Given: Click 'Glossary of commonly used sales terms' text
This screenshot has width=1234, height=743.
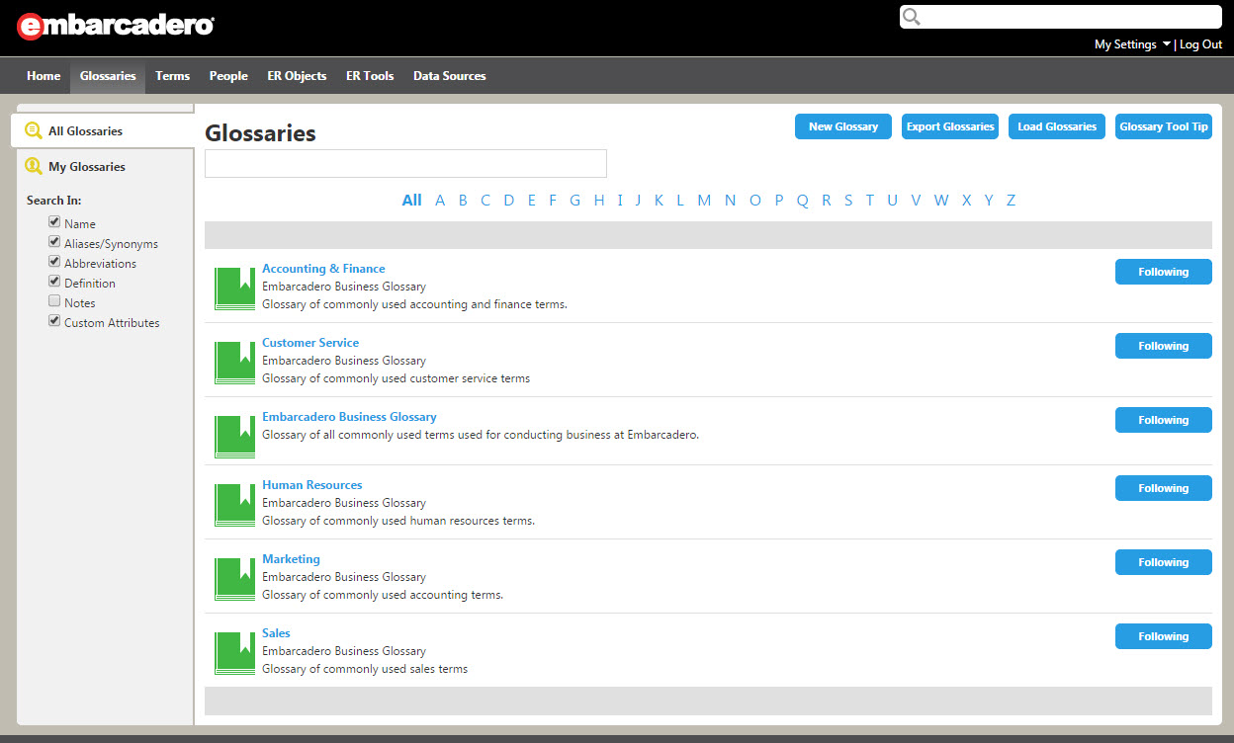Looking at the screenshot, I should [x=365, y=669].
